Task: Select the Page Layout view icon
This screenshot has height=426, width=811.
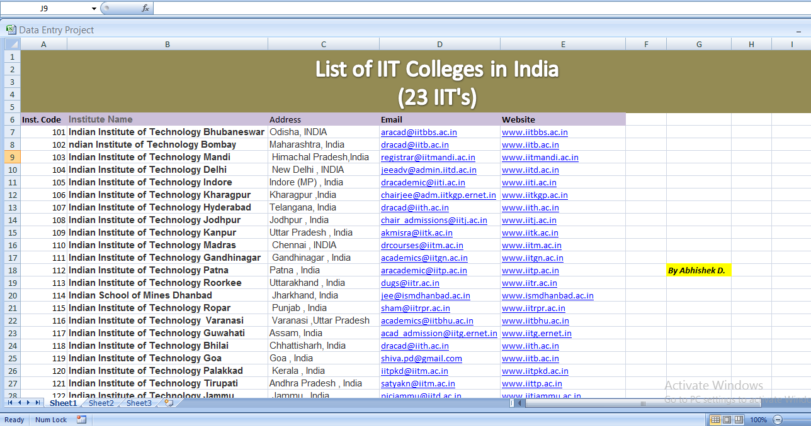Action: pos(727,420)
